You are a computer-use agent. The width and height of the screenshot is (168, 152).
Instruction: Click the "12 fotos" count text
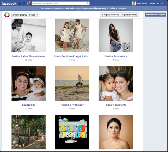click(x=72, y=109)
